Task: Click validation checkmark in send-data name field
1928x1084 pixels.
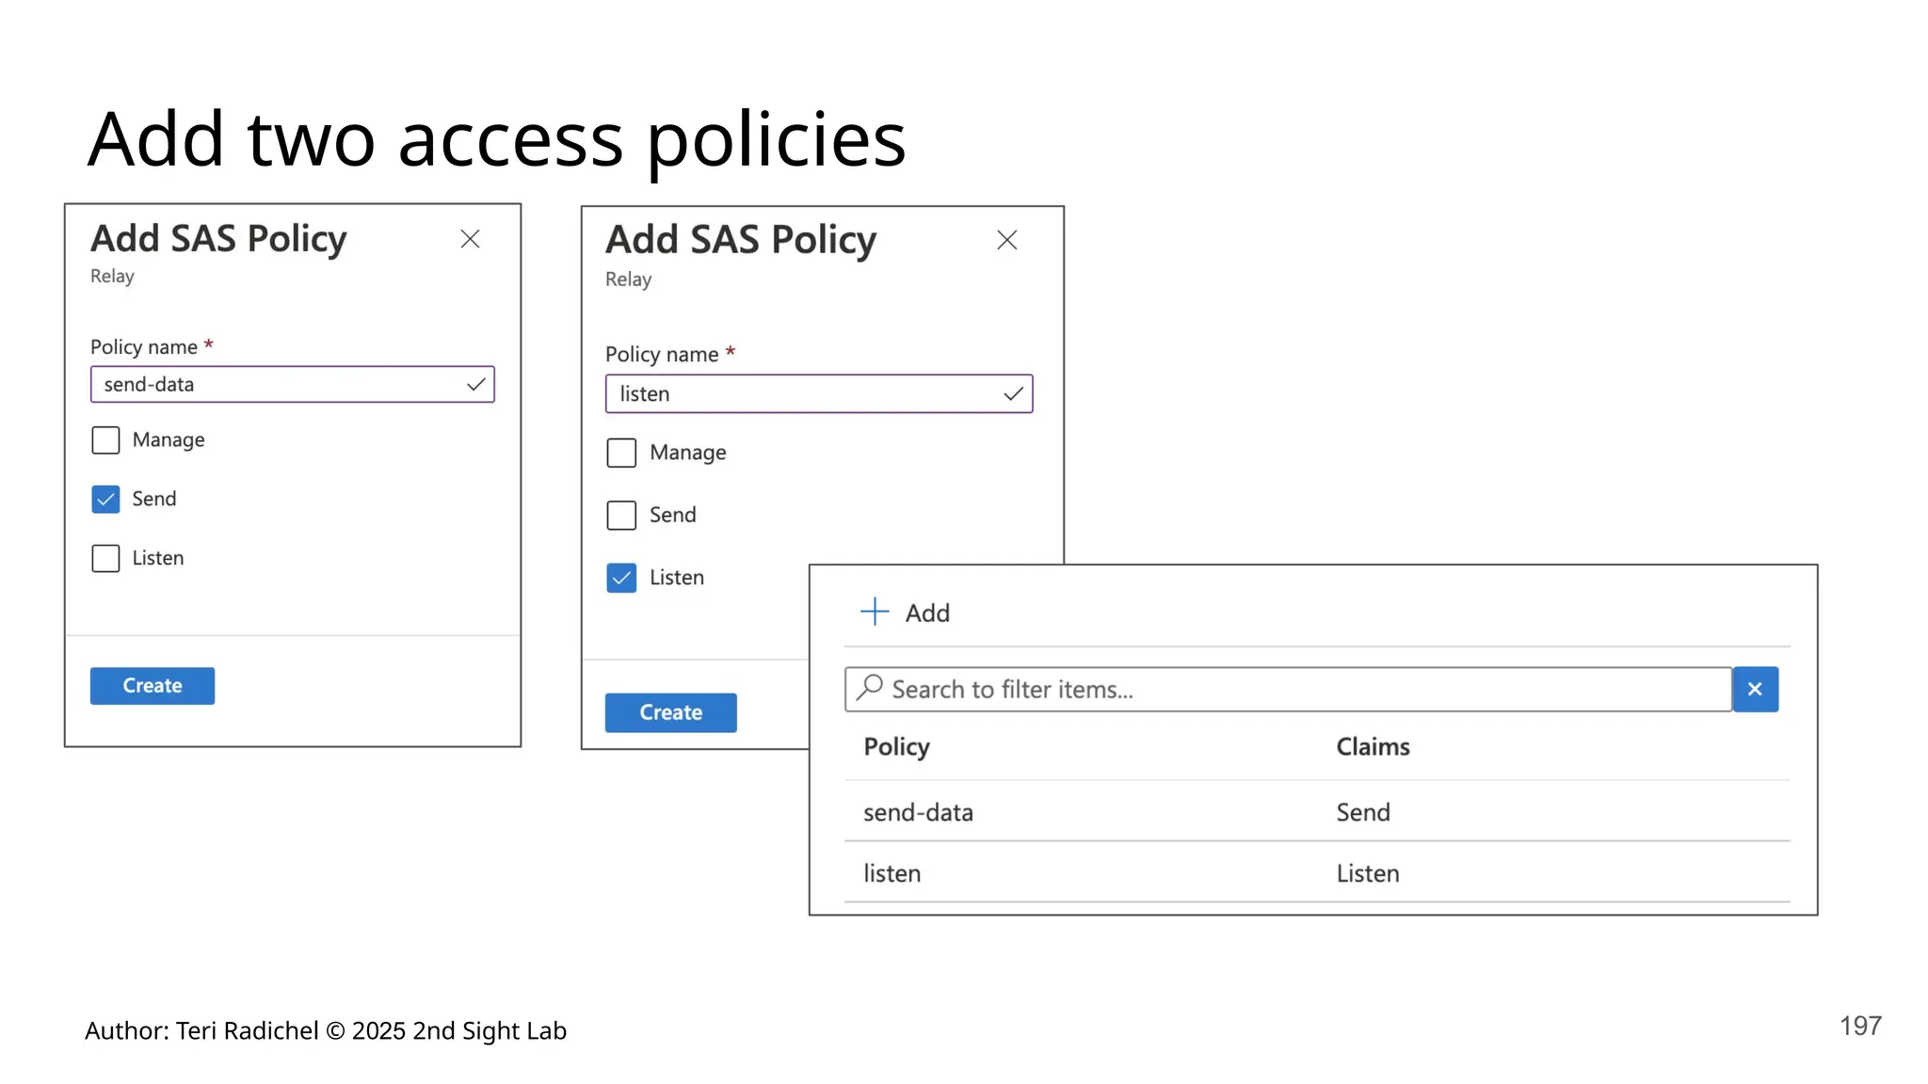Action: [x=476, y=384]
